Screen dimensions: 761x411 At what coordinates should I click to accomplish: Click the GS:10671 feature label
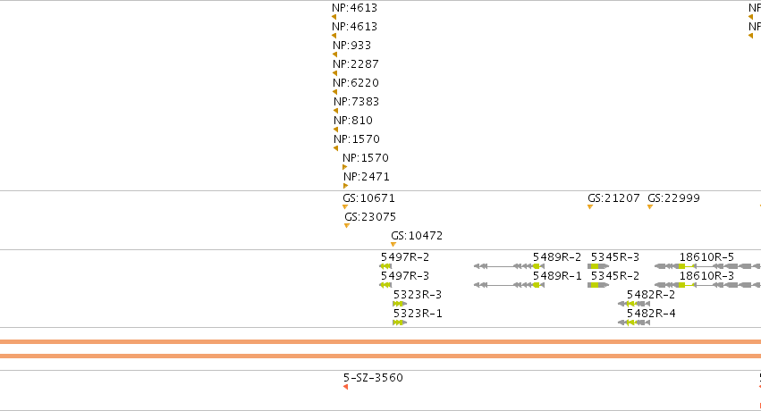click(368, 198)
